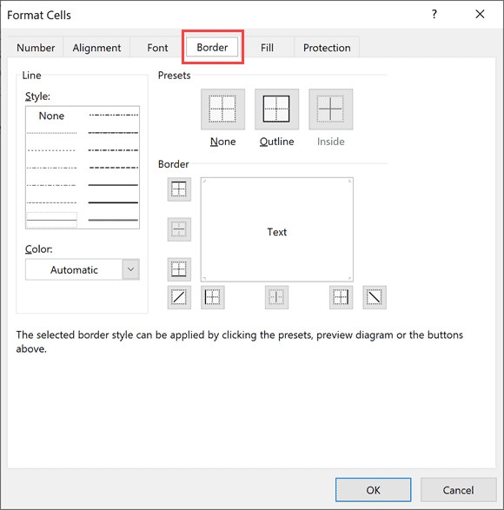Viewport: 504px width, 510px height.
Task: Click the Automatic color field
Action: (x=74, y=269)
